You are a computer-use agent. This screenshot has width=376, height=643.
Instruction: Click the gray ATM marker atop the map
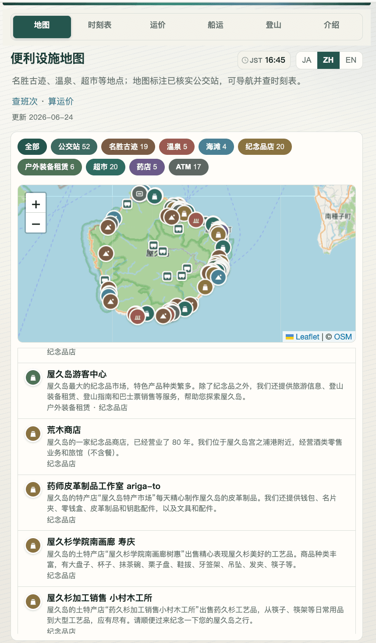139,193
